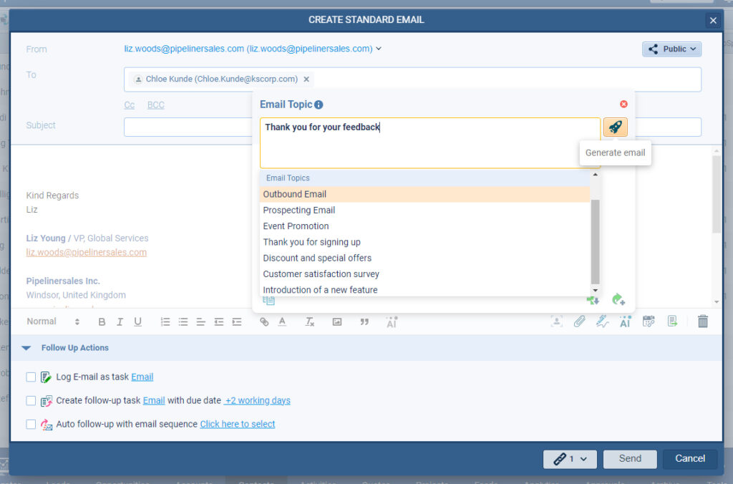Enable the Log E-mail as task checkbox
This screenshot has width=733, height=484.
[30, 377]
